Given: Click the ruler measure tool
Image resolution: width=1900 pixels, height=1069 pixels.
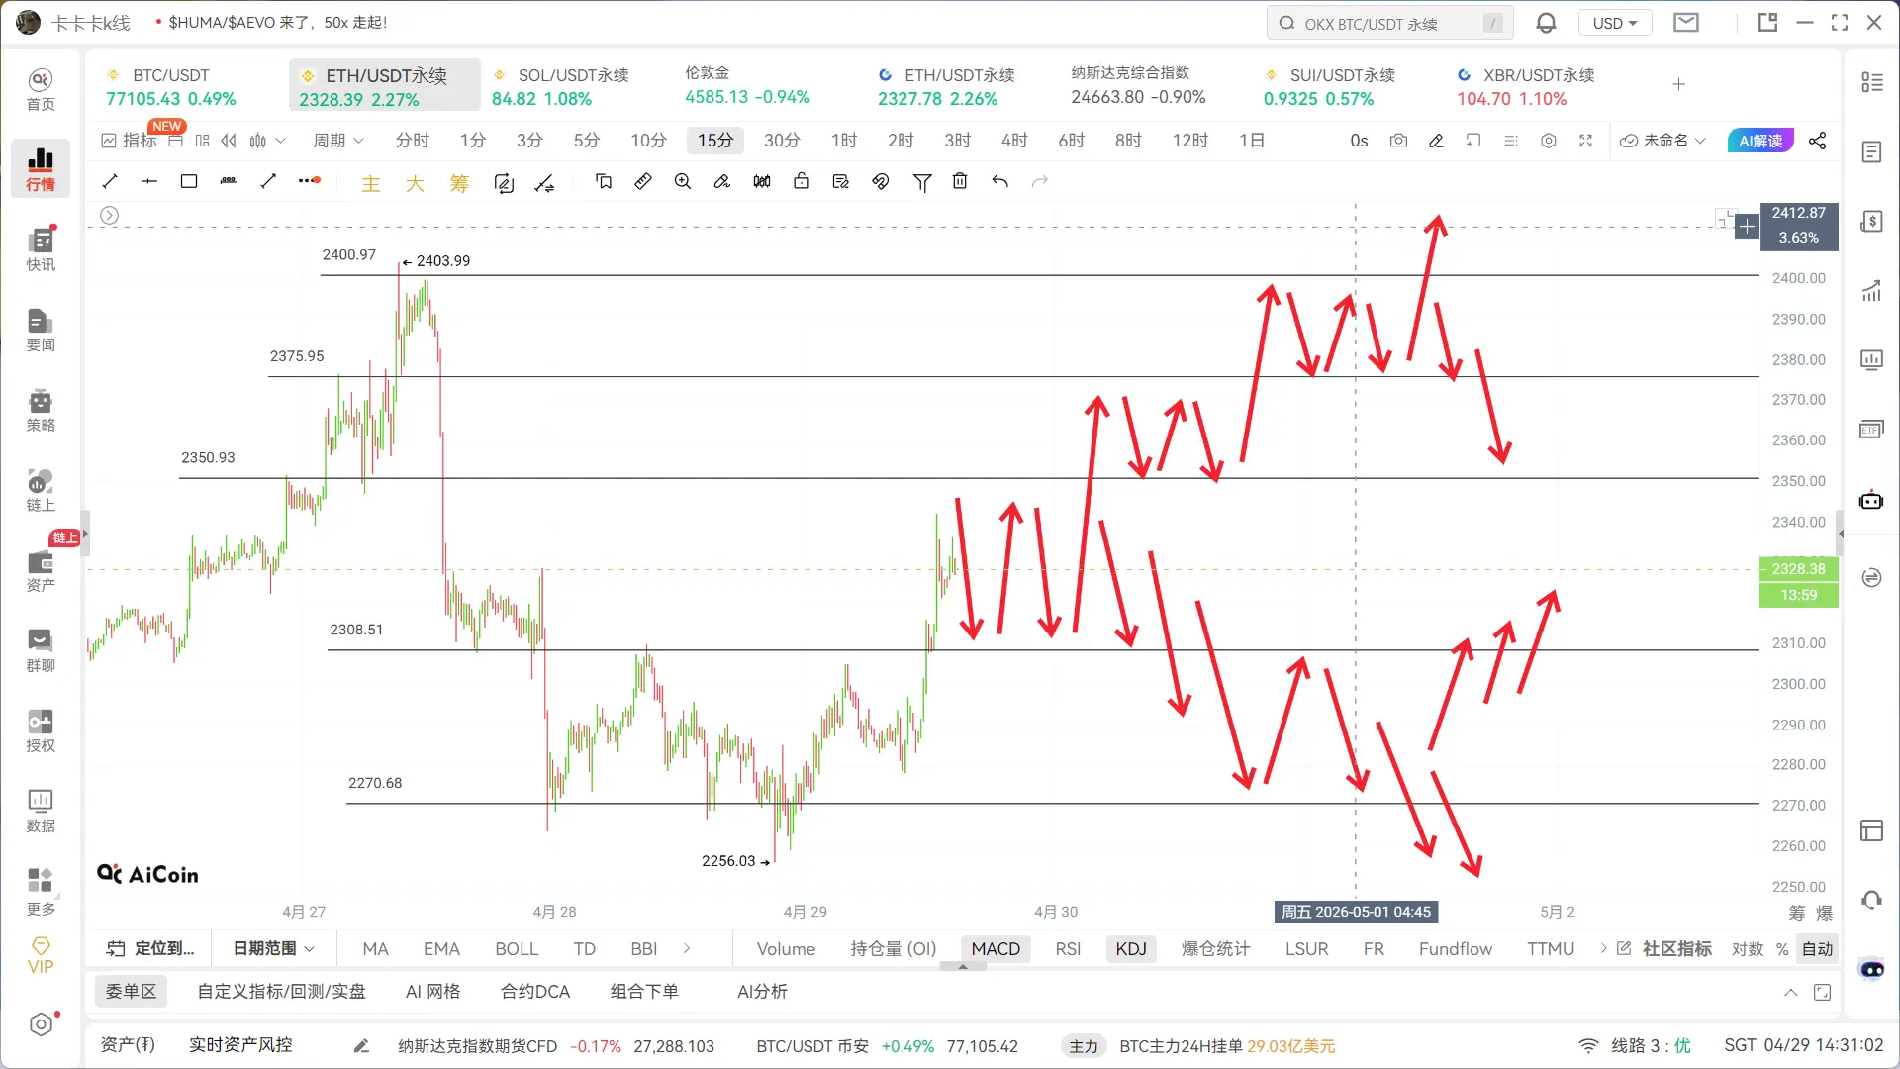Looking at the screenshot, I should coord(643,181).
